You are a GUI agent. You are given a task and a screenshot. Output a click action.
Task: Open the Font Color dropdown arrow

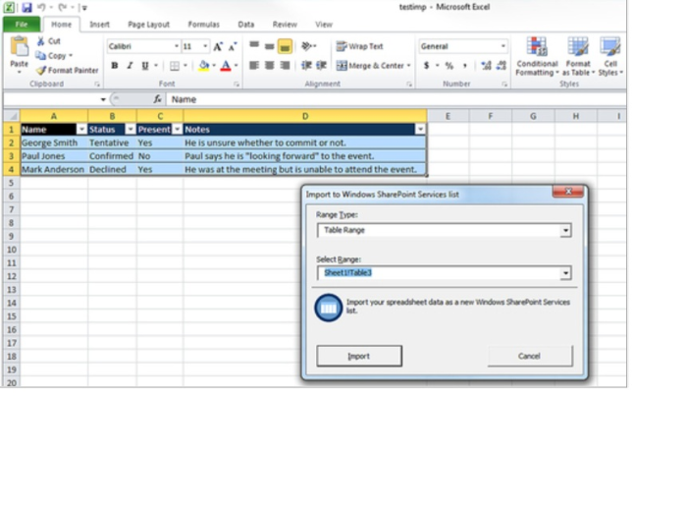236,66
